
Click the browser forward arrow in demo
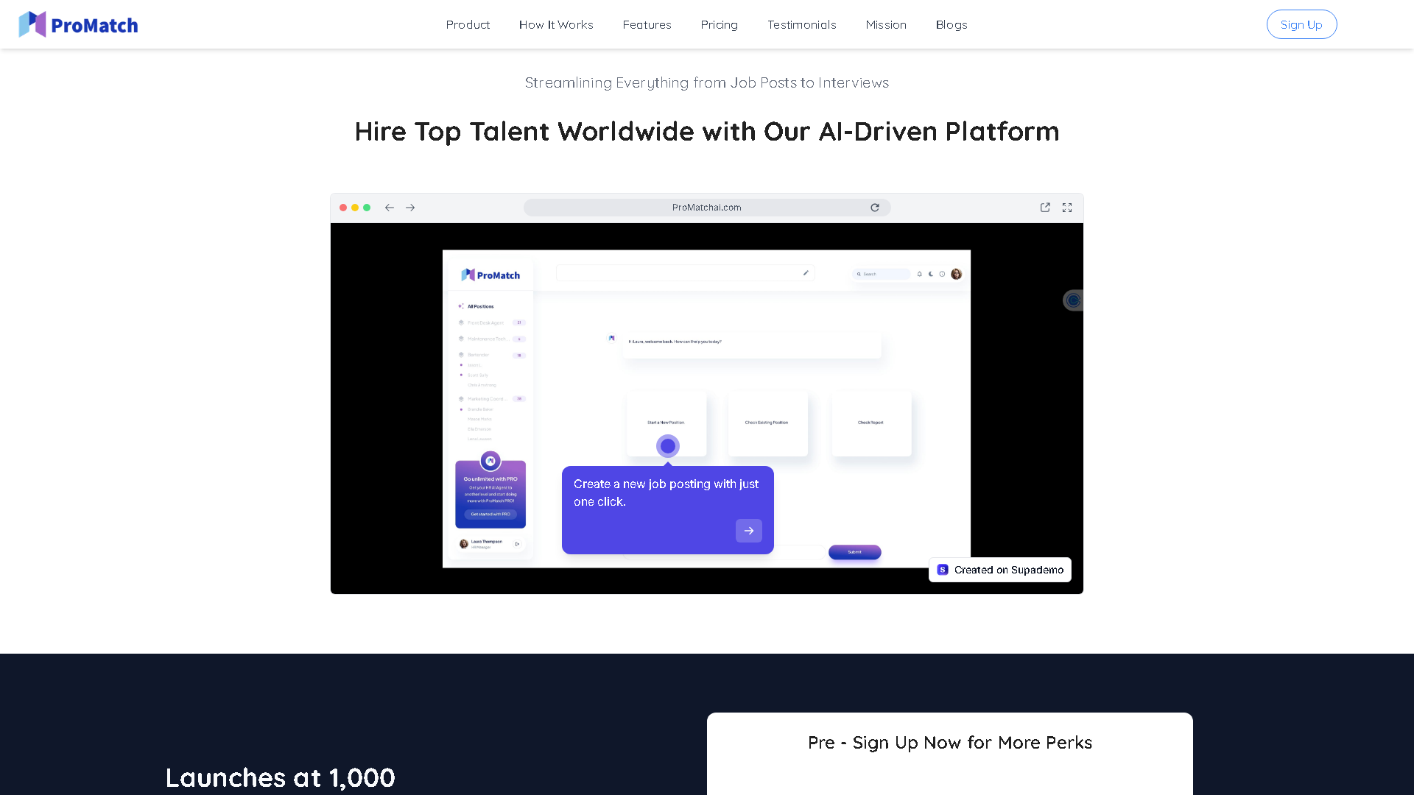410,208
